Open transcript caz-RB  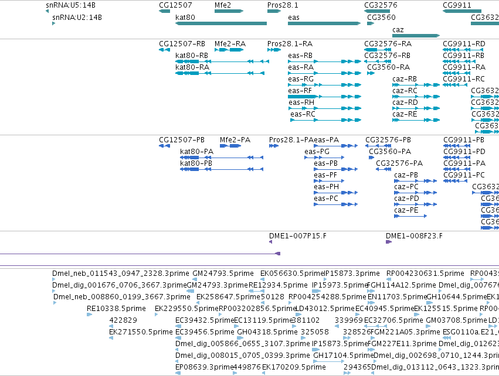405,79
